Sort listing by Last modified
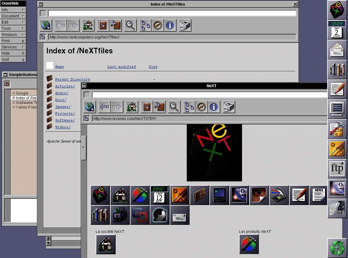Screen dimensions: 348x258 pyautogui.click(x=121, y=67)
